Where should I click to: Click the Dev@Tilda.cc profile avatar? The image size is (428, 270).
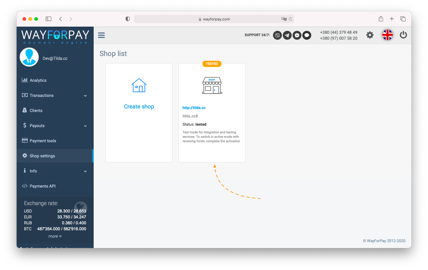point(29,57)
